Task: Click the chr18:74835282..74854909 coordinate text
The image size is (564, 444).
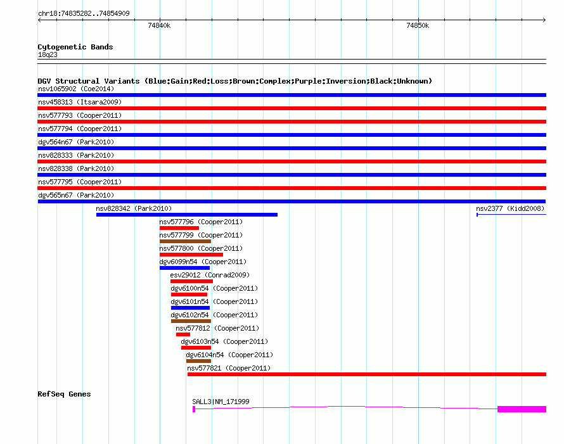Action: tap(84, 13)
